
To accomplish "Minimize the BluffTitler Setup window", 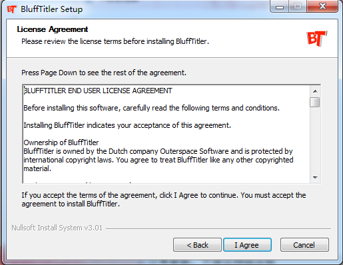I will point(280,7).
